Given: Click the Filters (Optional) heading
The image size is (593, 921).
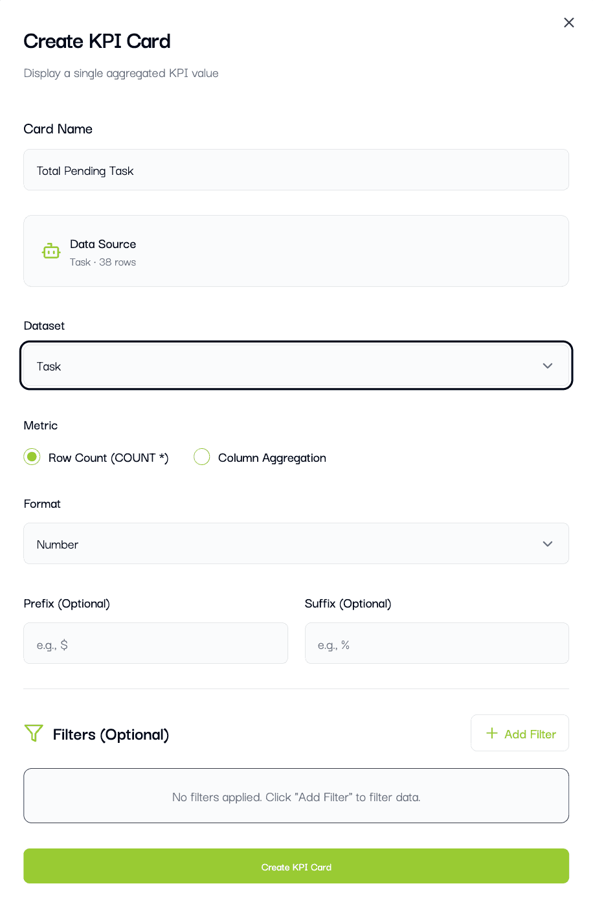Looking at the screenshot, I should click(111, 734).
